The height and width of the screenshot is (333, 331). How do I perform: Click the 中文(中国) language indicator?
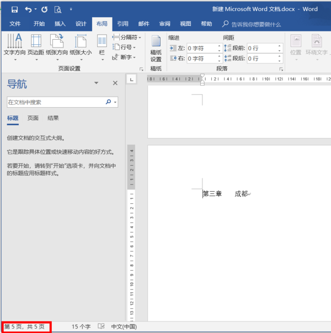124,326
